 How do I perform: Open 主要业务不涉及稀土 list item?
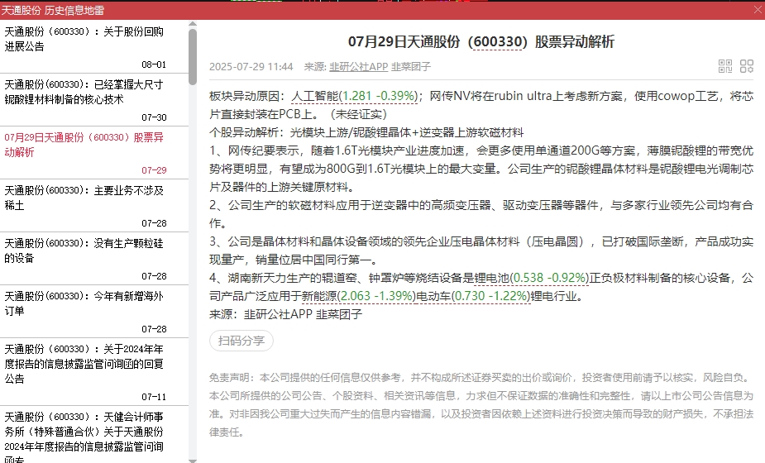pyautogui.click(x=94, y=205)
